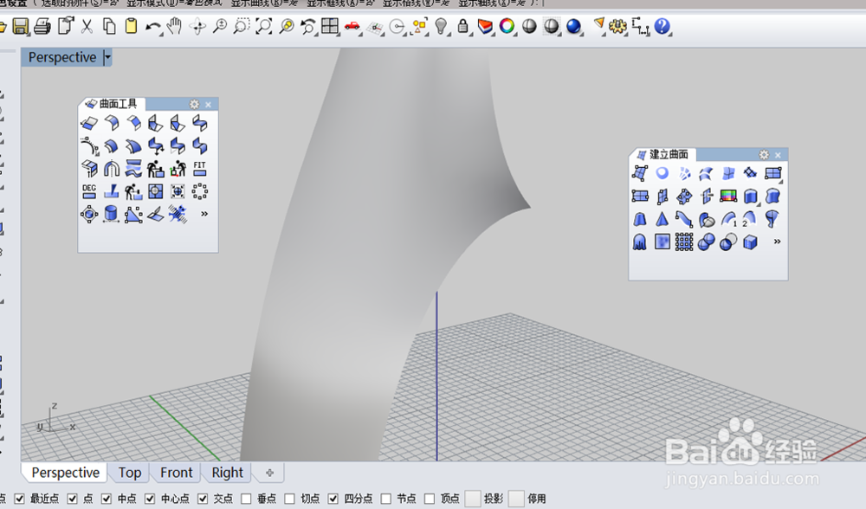Image resolution: width=866 pixels, height=509 pixels.
Task: Click the padlock Lock icon
Action: click(x=462, y=26)
